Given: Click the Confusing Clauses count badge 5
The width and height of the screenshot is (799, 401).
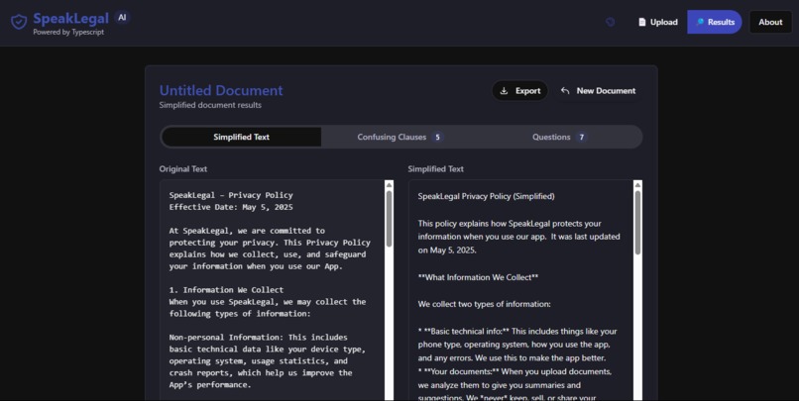Looking at the screenshot, I should (x=437, y=137).
